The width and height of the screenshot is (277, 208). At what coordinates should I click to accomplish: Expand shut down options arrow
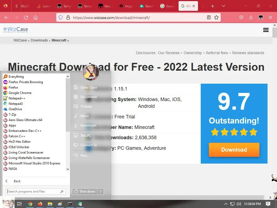[100, 191]
